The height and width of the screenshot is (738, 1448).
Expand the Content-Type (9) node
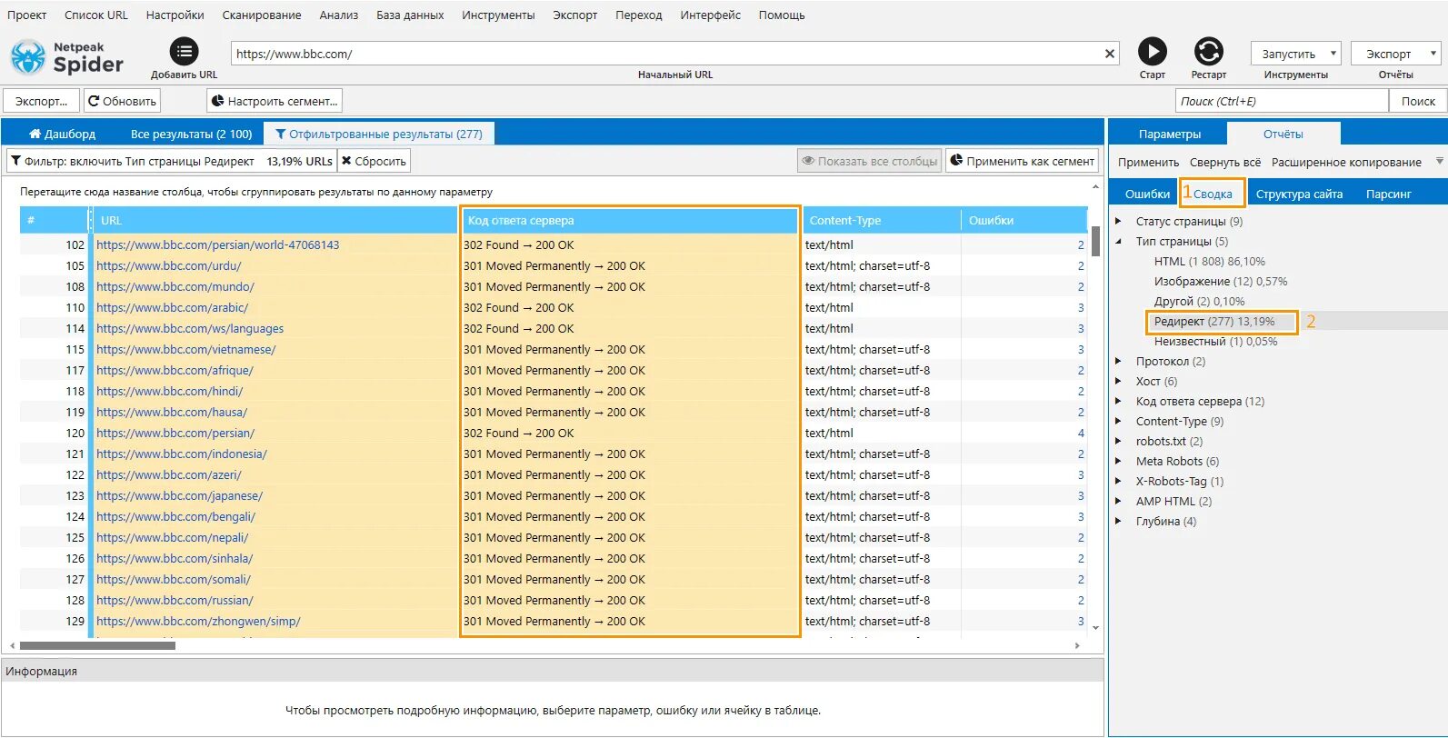coord(1118,421)
